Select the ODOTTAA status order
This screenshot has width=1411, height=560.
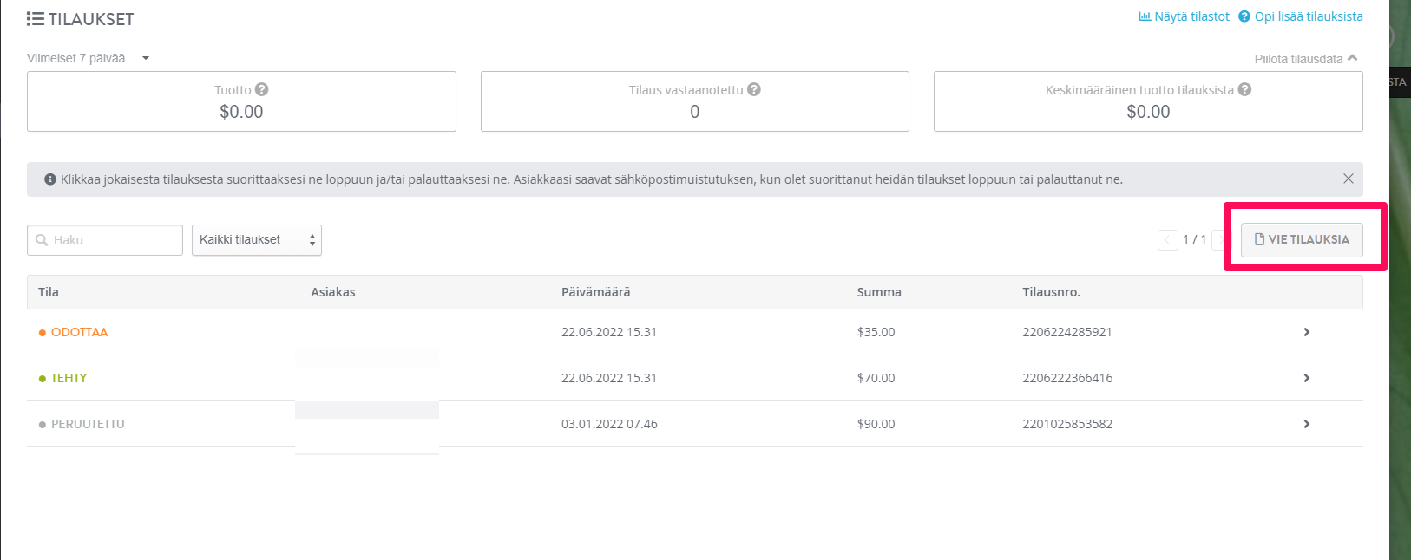74,332
